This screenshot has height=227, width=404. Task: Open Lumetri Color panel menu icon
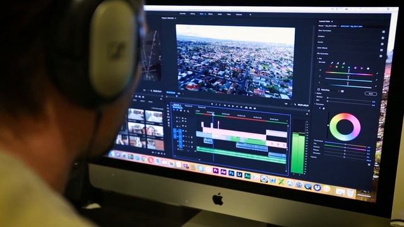pyautogui.click(x=332, y=21)
